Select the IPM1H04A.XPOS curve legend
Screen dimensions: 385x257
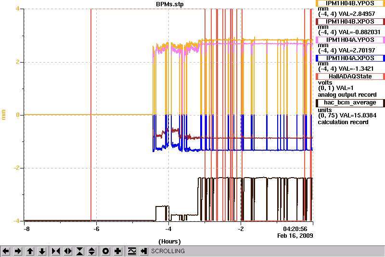tap(350, 58)
